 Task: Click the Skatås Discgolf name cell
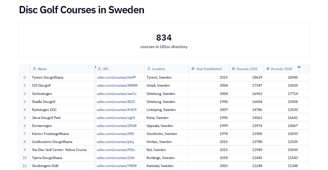(x=44, y=101)
